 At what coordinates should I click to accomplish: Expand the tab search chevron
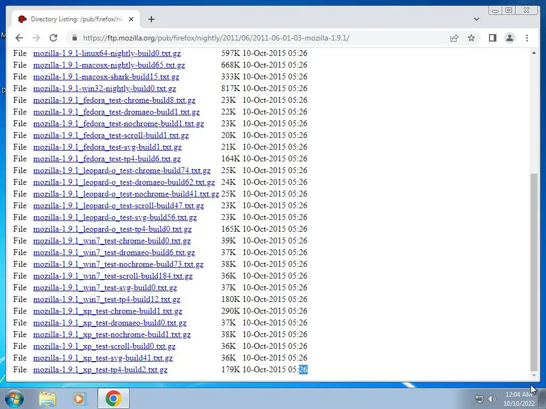[476, 19]
